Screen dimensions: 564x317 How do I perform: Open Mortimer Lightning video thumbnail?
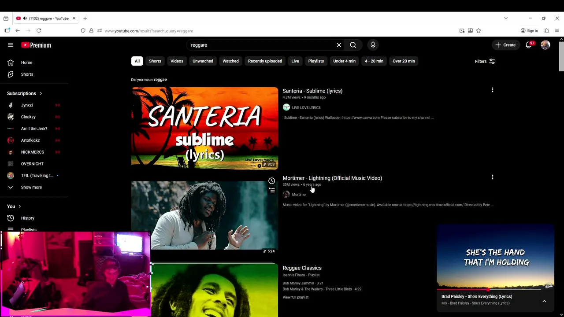pos(204,216)
